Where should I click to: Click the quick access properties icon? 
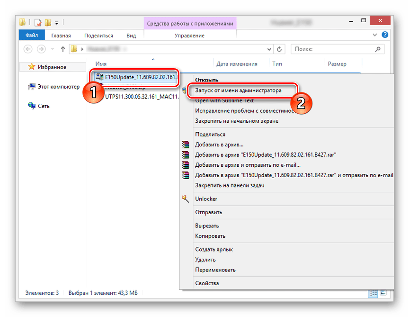(38, 23)
